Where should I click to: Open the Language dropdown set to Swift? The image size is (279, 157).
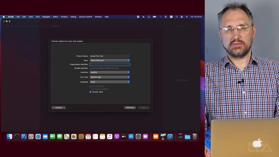point(109,82)
